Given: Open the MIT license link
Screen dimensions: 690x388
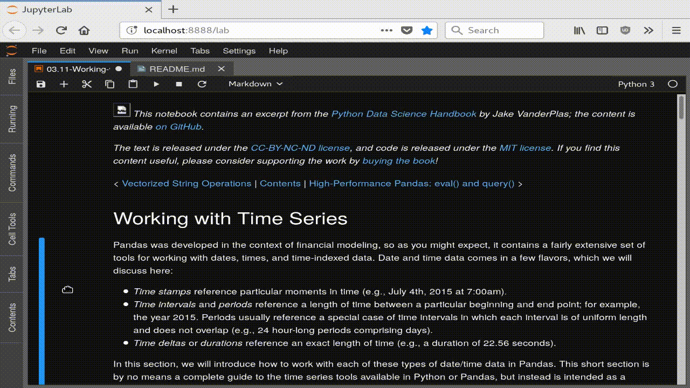Looking at the screenshot, I should point(525,148).
